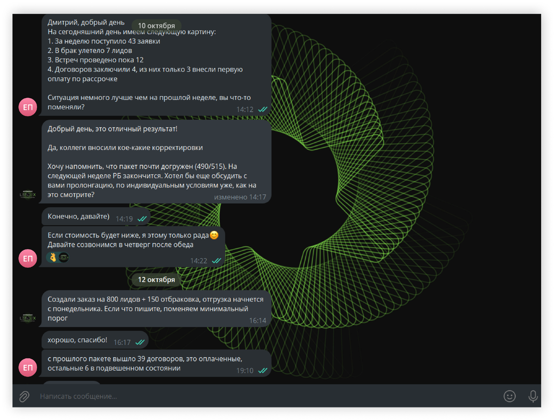Click the Leadex avatar beside the 16:14 message
Viewport: 555px width, 420px height.
point(28,318)
